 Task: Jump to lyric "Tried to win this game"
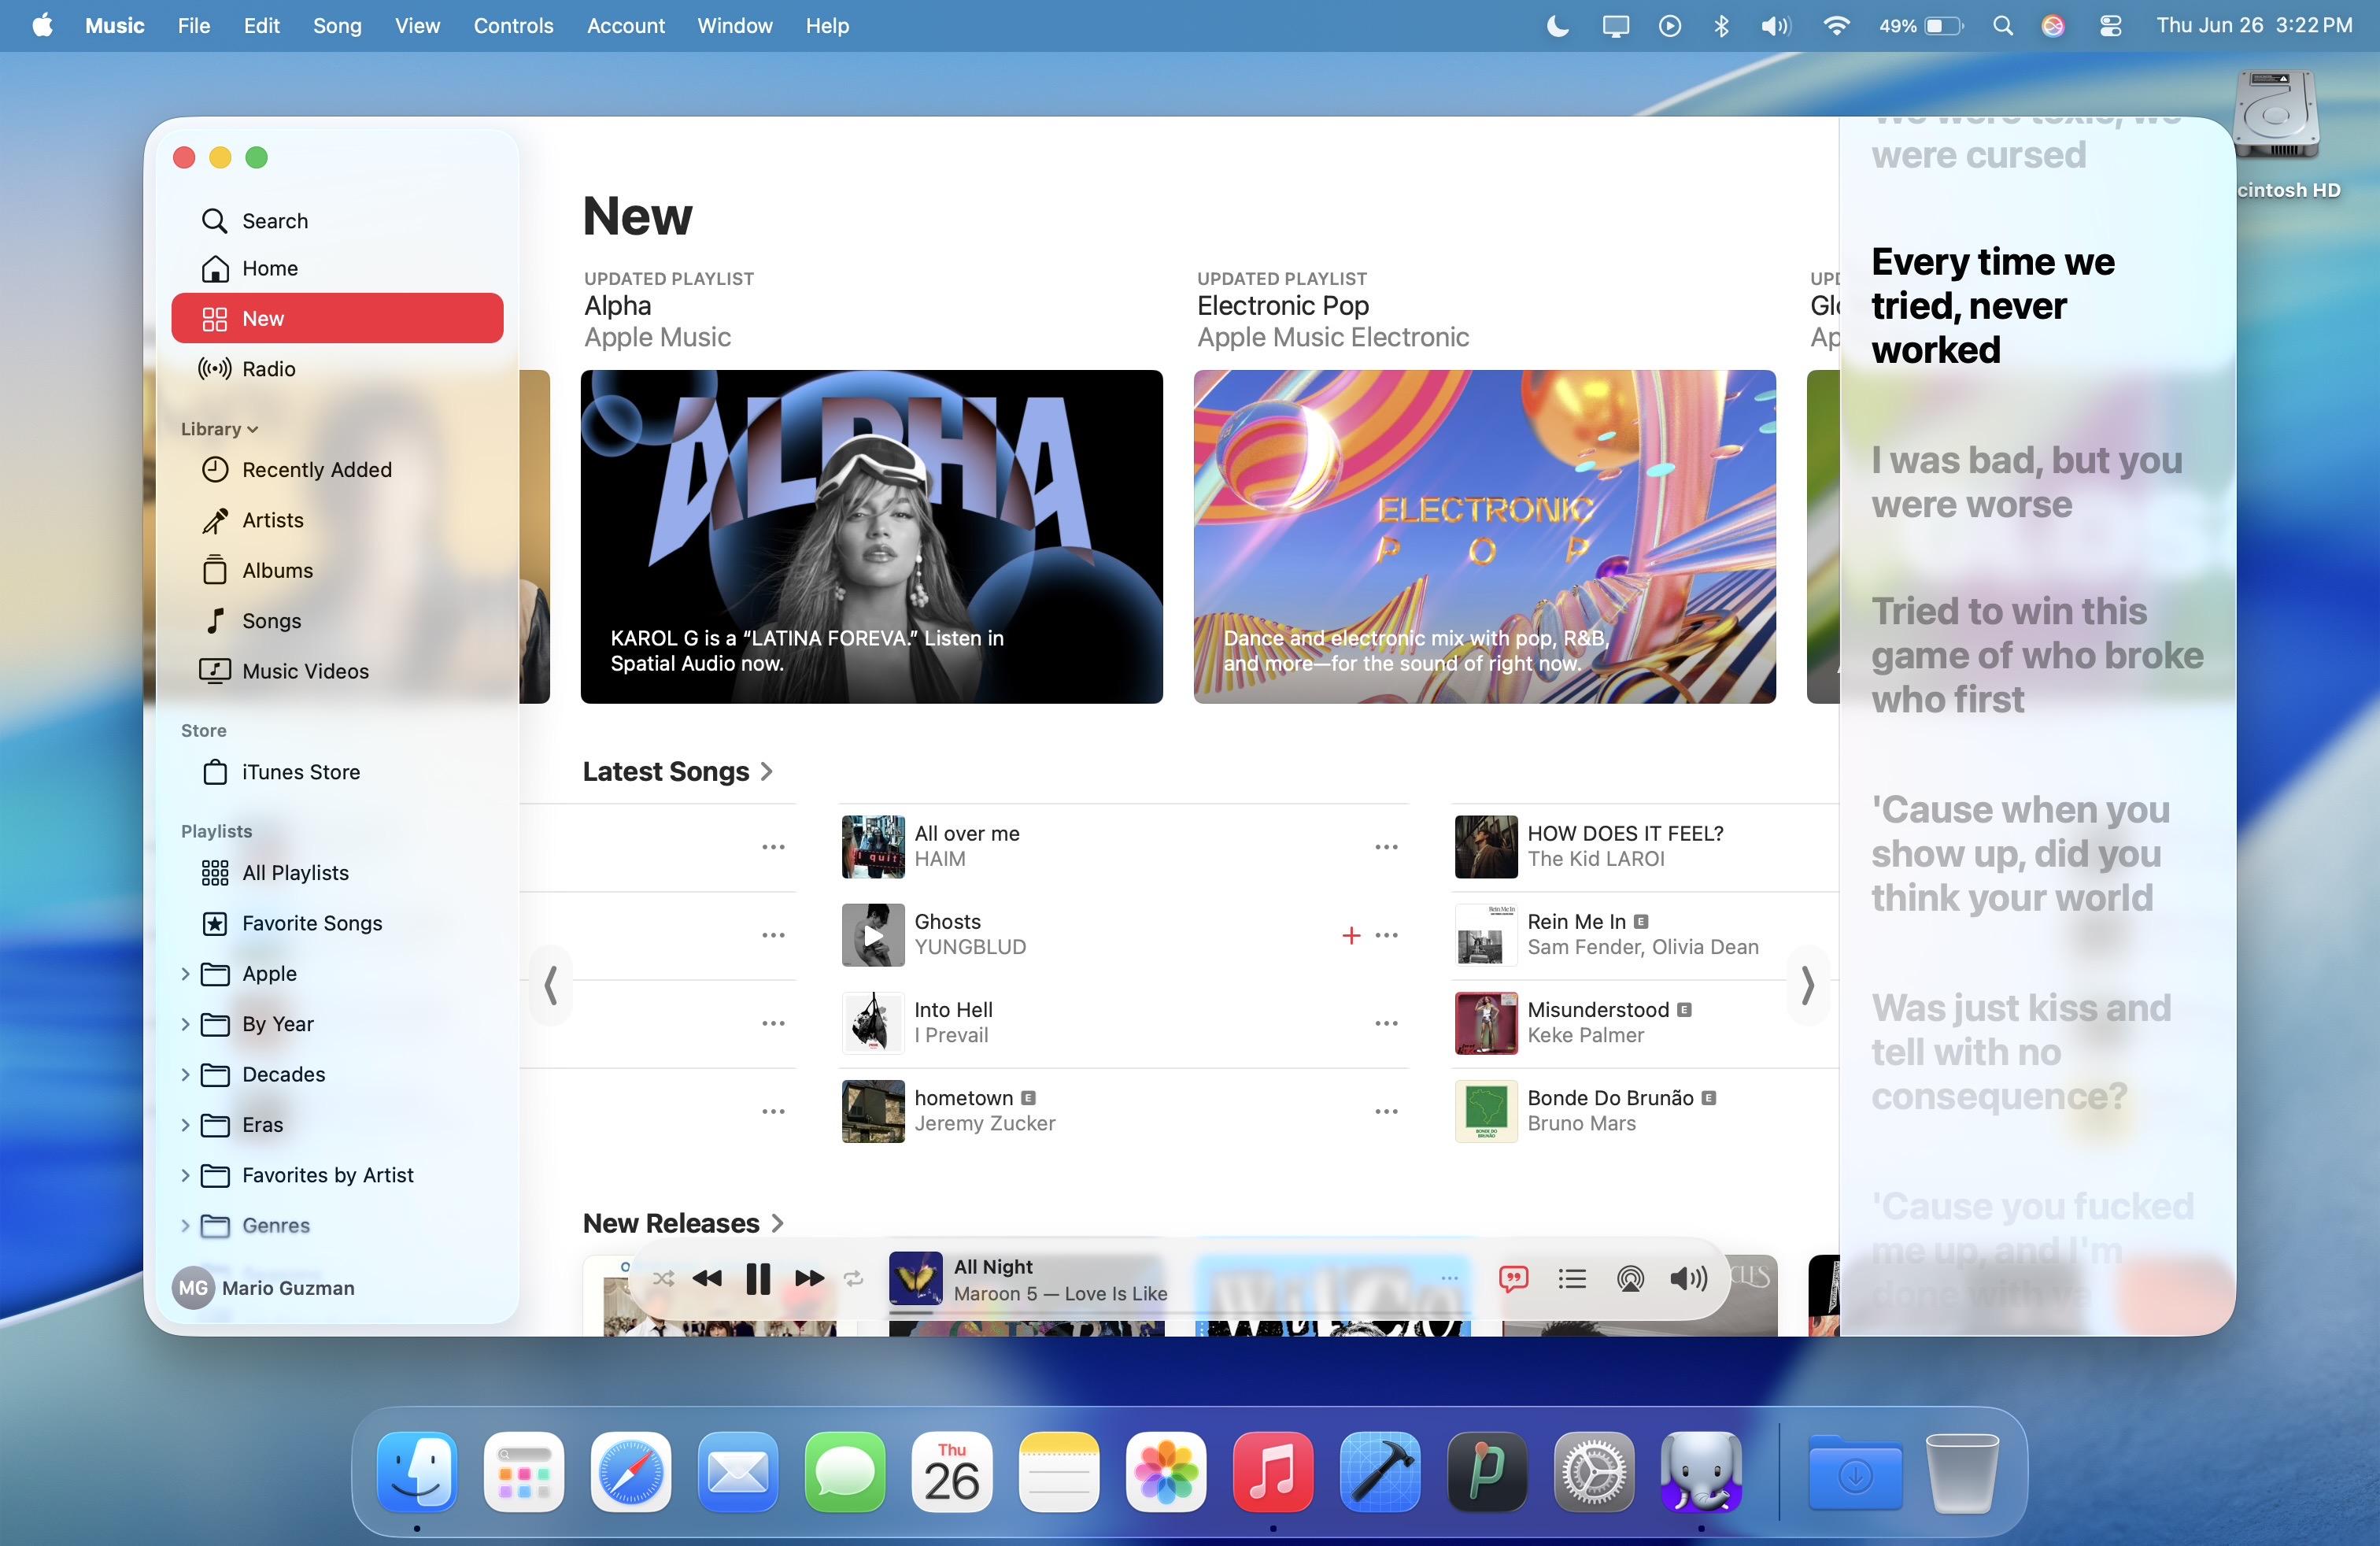pyautogui.click(x=2037, y=655)
